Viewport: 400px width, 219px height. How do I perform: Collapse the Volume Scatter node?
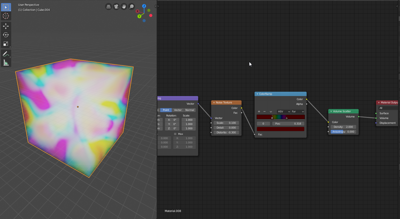pos(331,111)
